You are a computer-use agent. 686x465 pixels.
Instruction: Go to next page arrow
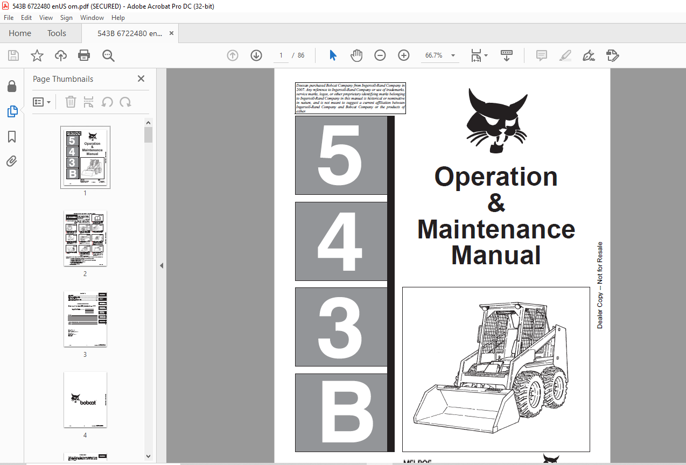(256, 55)
